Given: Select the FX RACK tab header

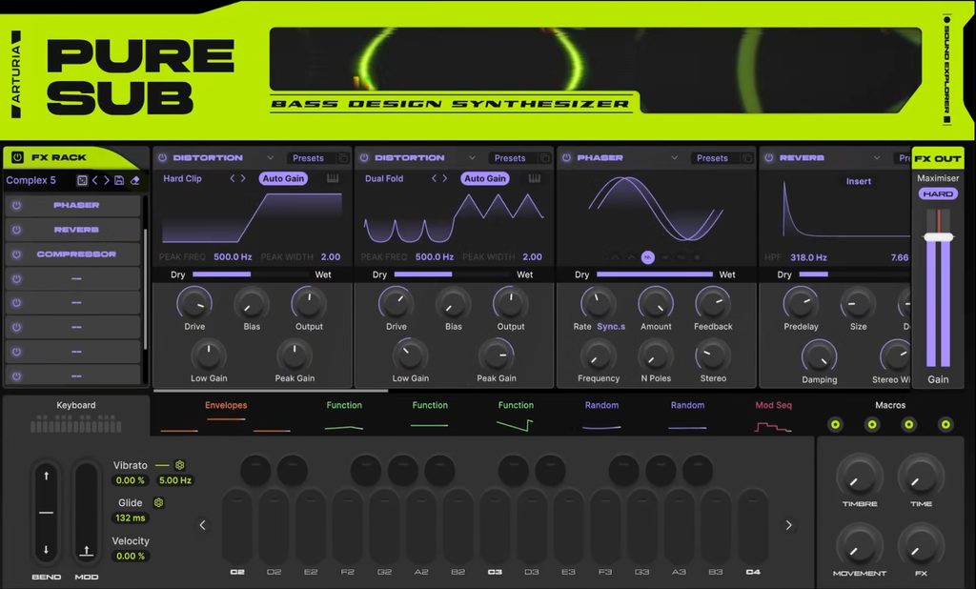Looking at the screenshot, I should click(59, 157).
